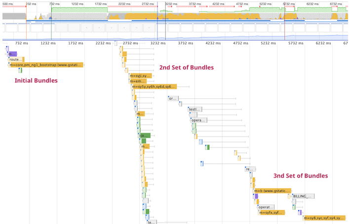
Task: Click the route... request bar
Action: click(x=16, y=59)
